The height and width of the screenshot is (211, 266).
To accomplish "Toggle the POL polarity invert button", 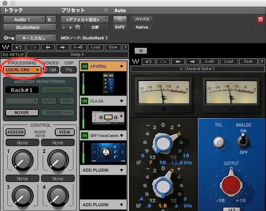I will pyautogui.click(x=219, y=142).
